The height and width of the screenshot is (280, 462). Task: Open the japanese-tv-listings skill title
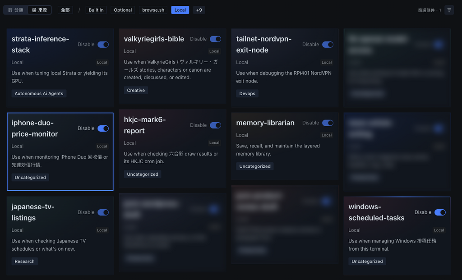point(33,212)
